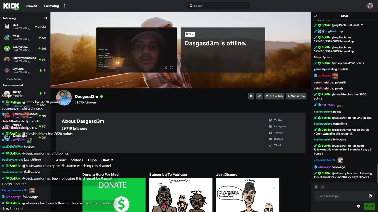Switch to the Clips tab
This screenshot has width=378, height=212.
pyautogui.click(x=92, y=160)
